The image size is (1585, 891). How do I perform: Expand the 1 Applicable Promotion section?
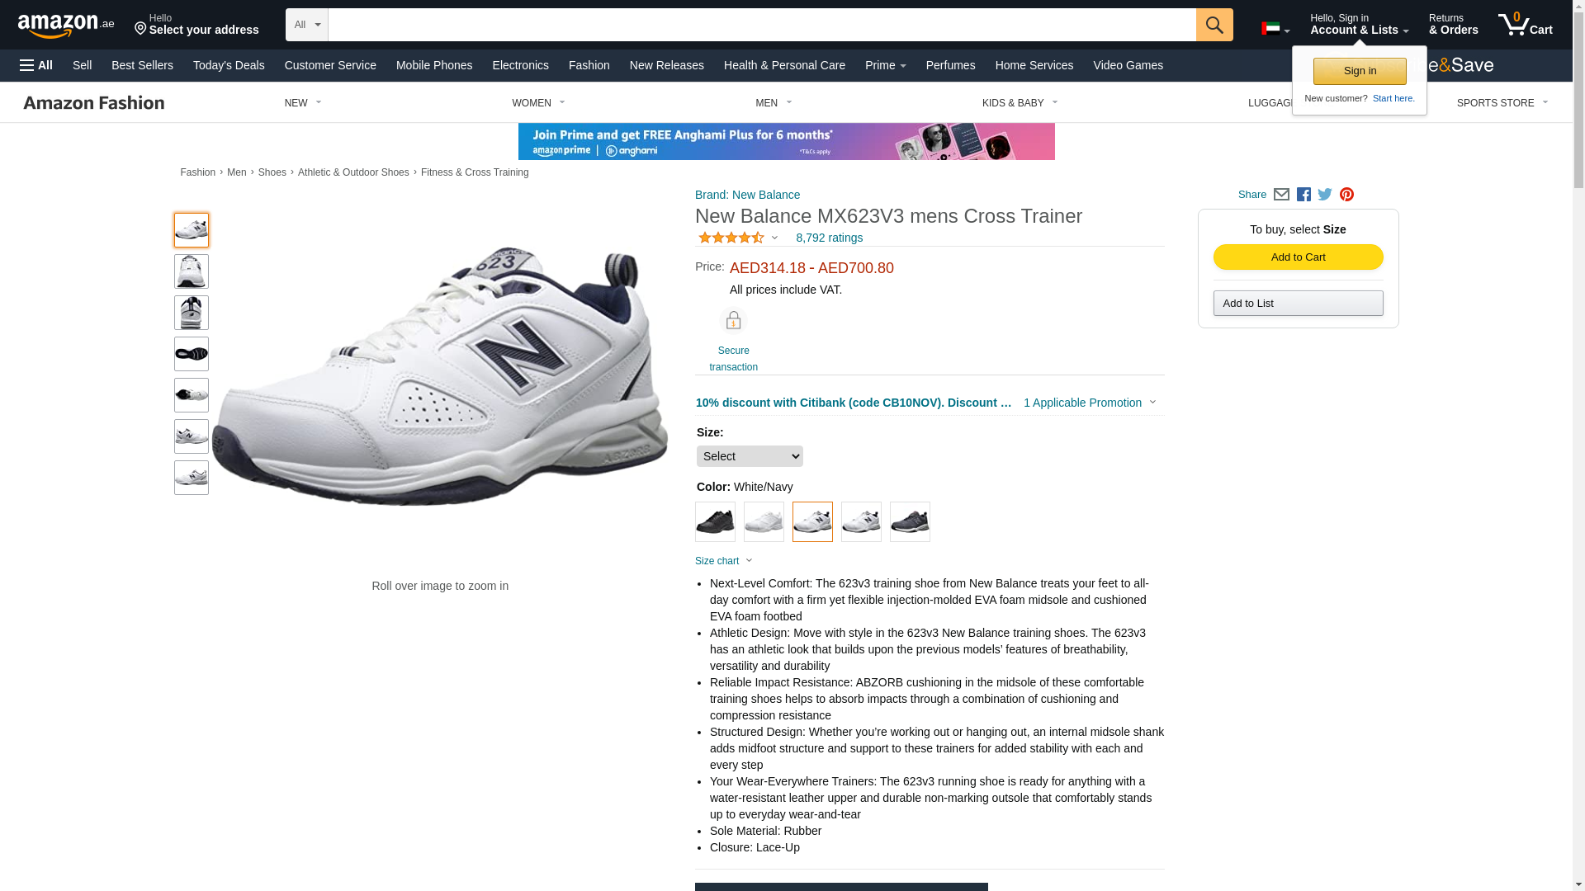(1090, 403)
